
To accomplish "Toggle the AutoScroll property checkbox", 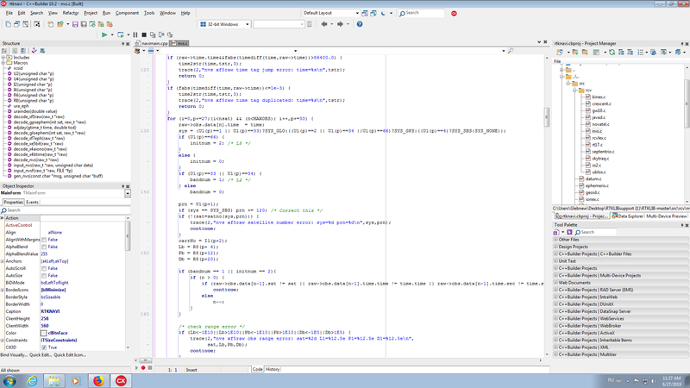I will tap(43, 268).
